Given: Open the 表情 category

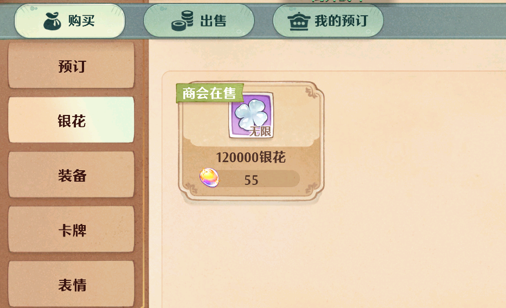Looking at the screenshot, I should click(72, 285).
